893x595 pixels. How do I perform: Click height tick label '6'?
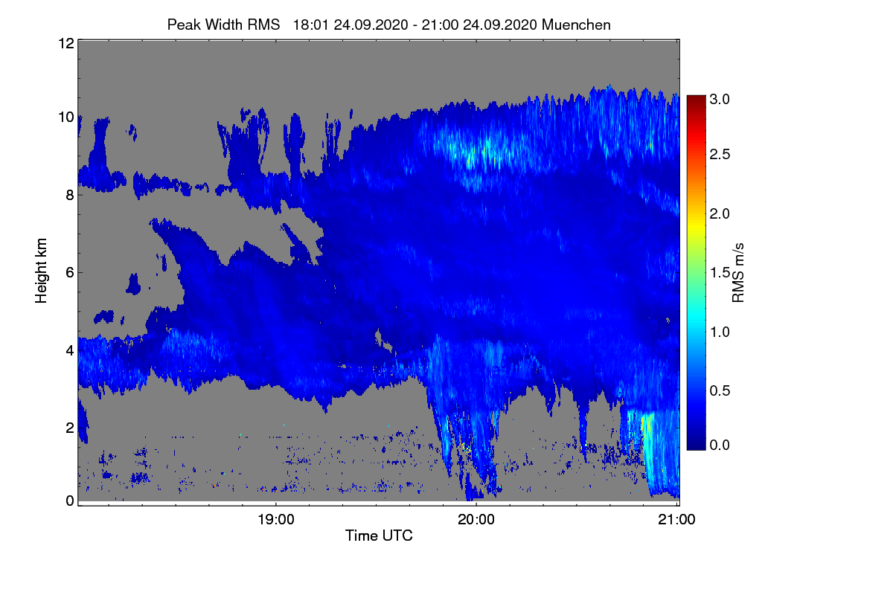[69, 272]
